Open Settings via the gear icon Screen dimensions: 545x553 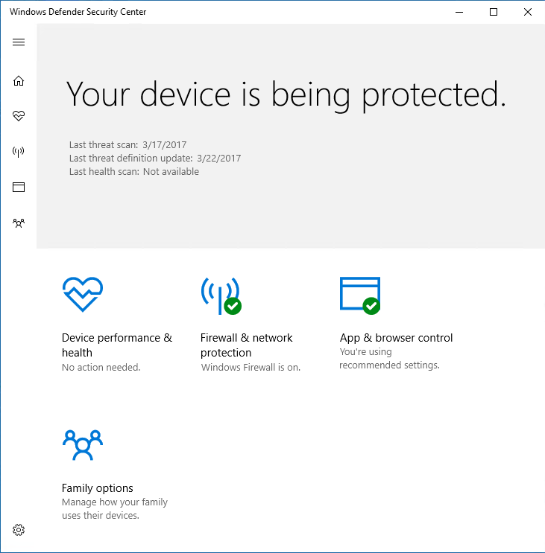coord(19,530)
